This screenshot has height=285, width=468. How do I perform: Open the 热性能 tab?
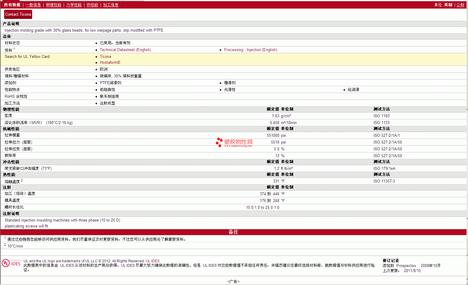(x=92, y=5)
